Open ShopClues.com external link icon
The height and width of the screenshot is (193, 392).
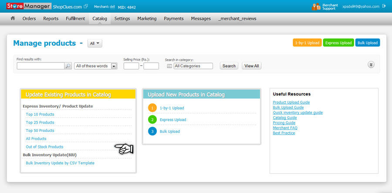[x=86, y=7]
